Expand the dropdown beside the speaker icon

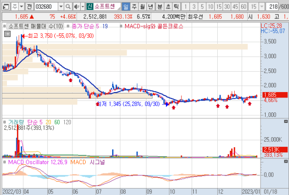coord(83,7)
